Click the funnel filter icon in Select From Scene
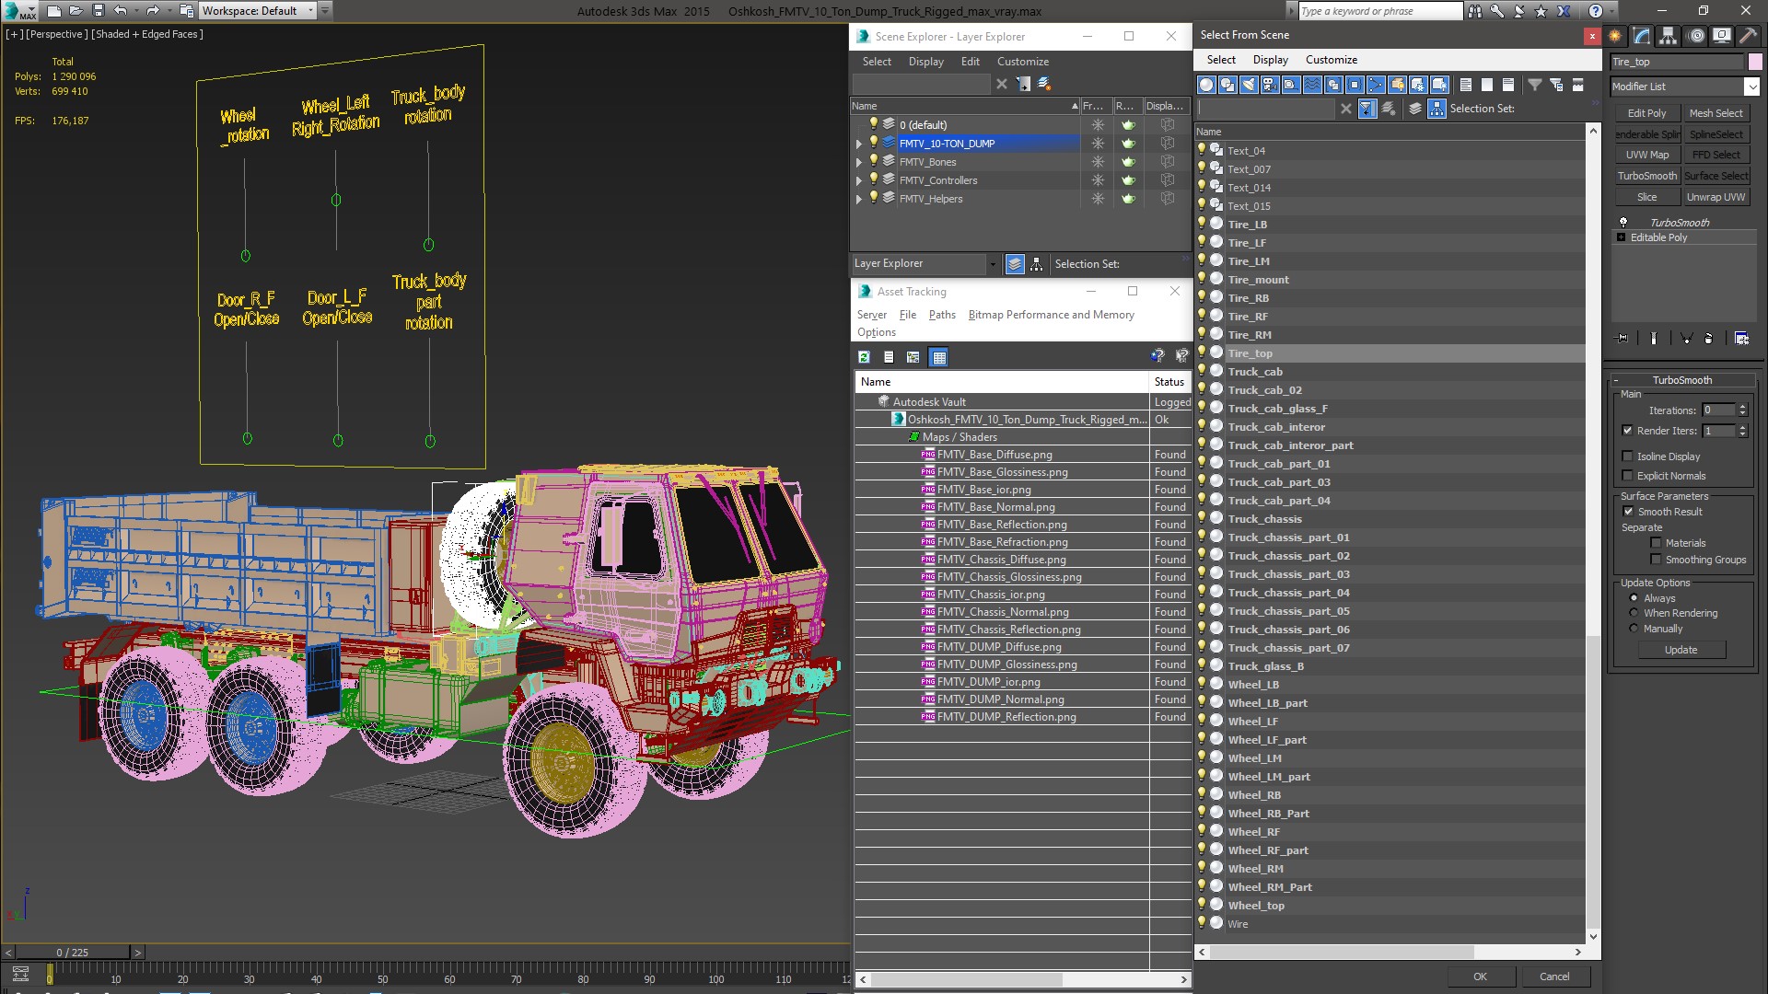The image size is (1768, 994). coord(1535,85)
